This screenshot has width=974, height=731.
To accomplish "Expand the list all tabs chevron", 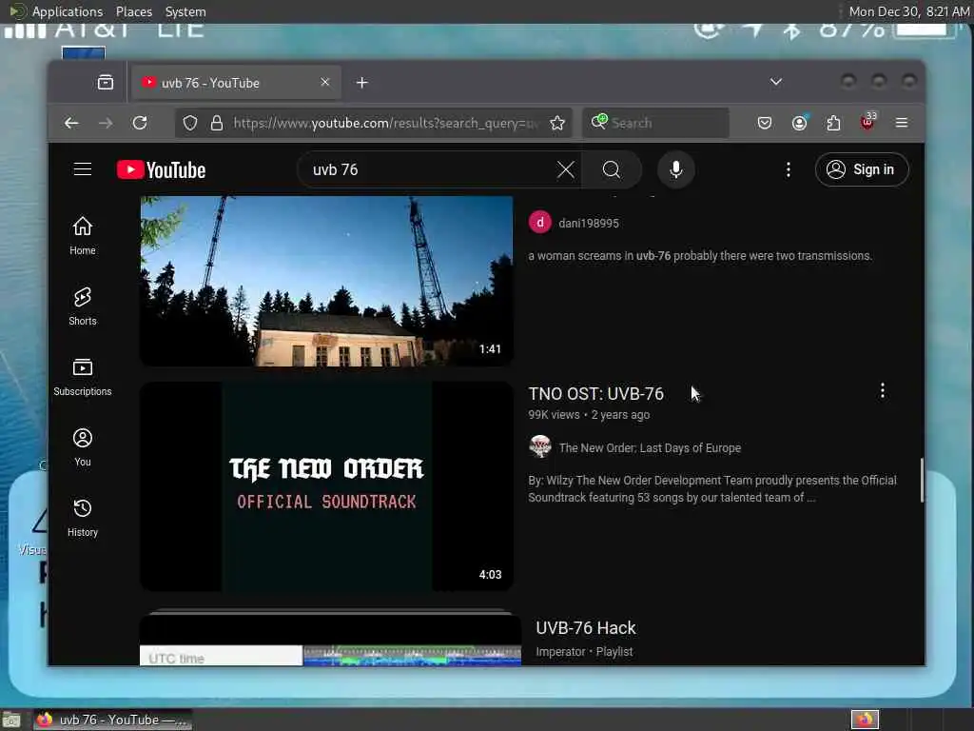I will [x=776, y=82].
